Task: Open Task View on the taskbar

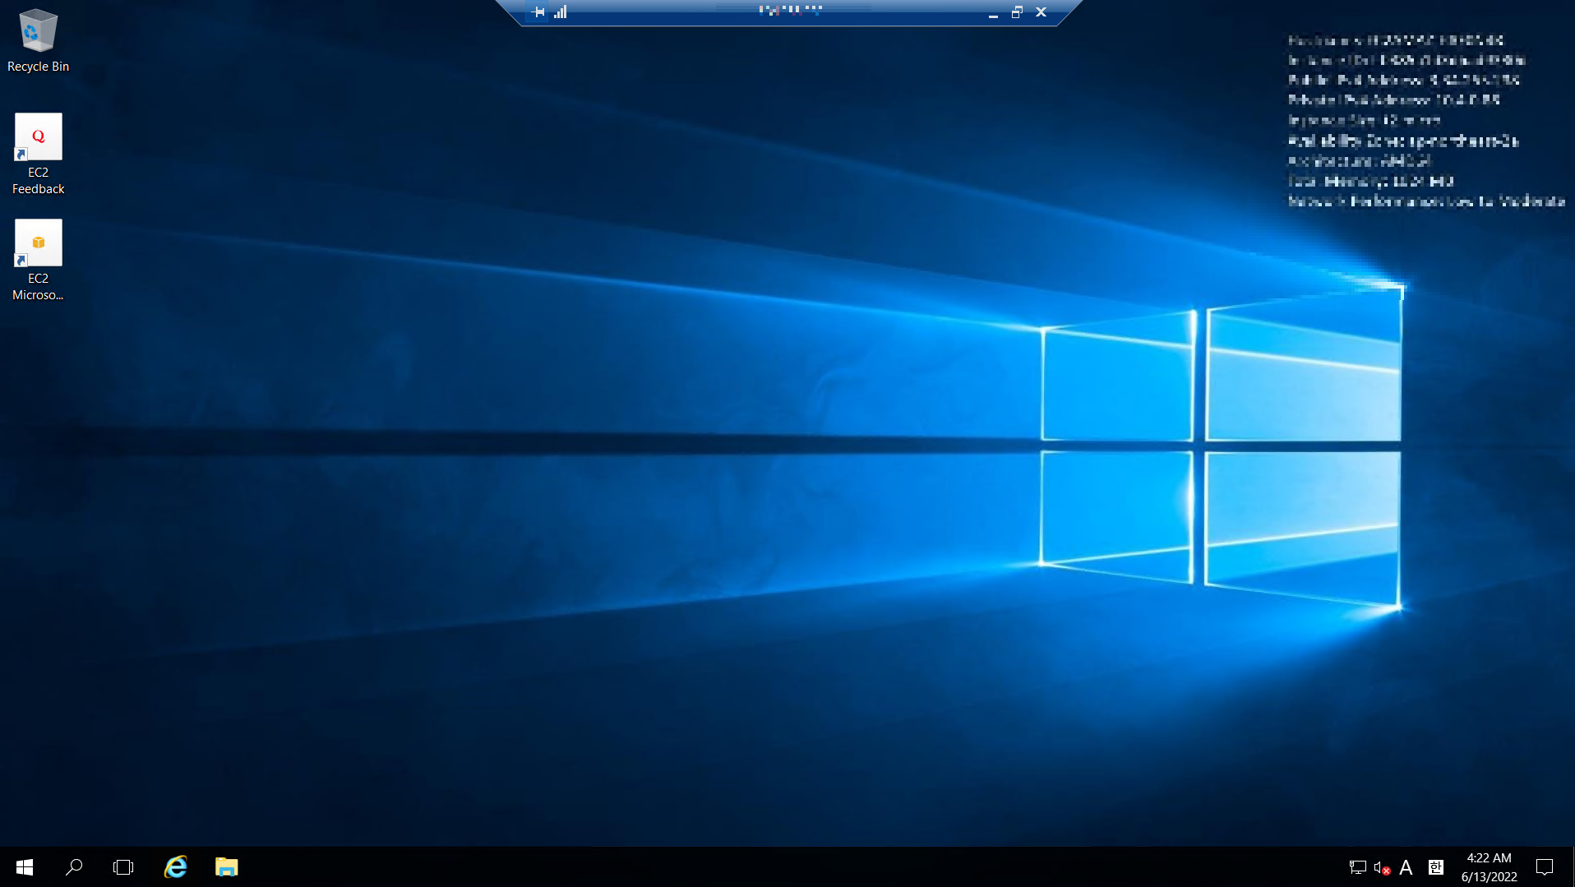Action: [x=123, y=867]
